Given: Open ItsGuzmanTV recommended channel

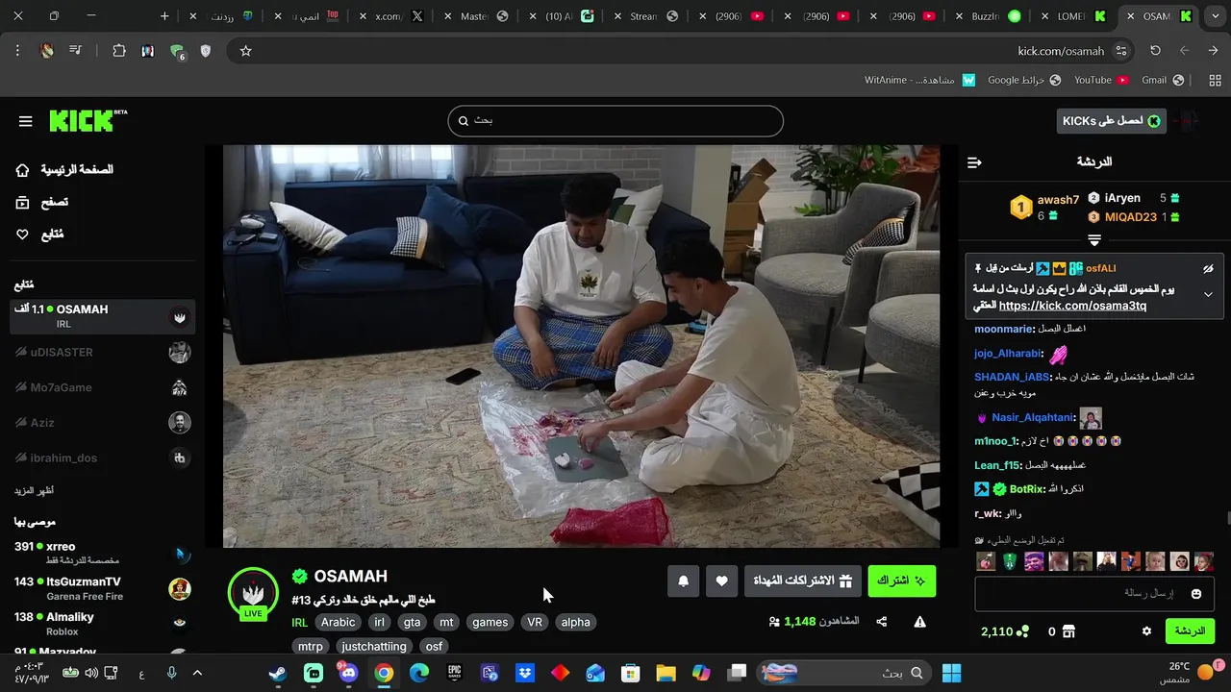Looking at the screenshot, I should (x=102, y=588).
